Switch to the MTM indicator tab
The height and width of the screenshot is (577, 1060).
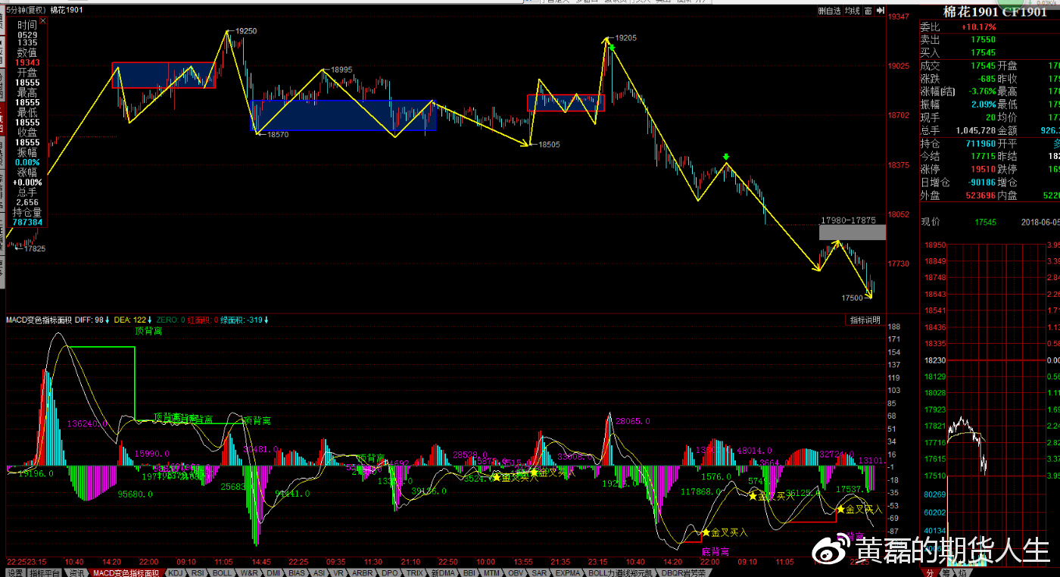click(x=493, y=572)
